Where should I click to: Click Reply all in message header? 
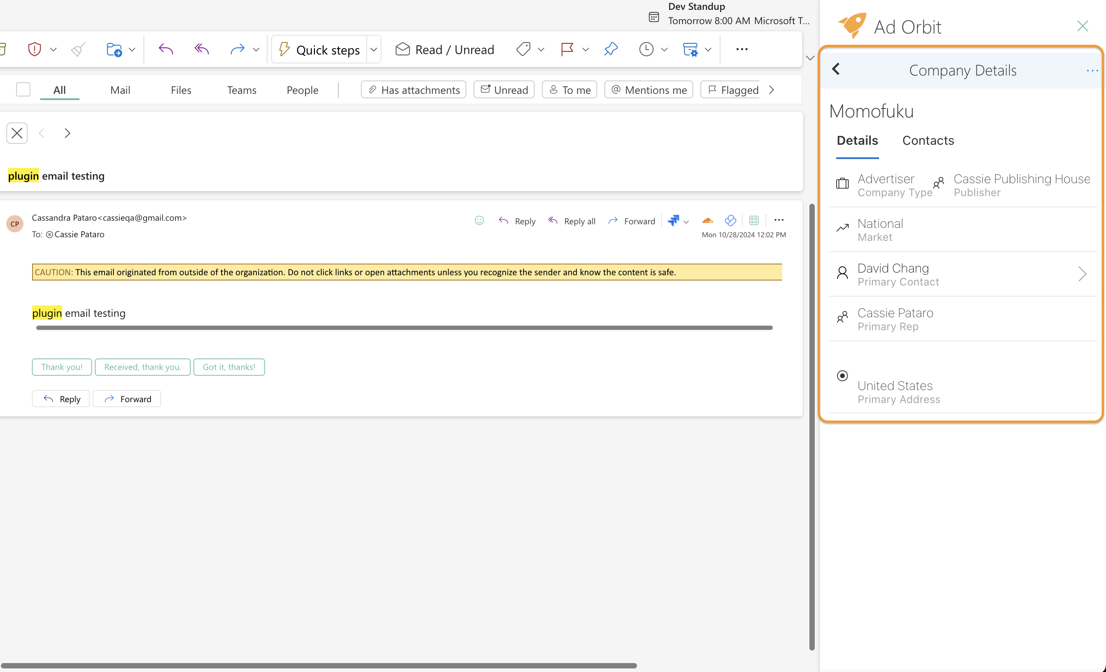click(571, 221)
